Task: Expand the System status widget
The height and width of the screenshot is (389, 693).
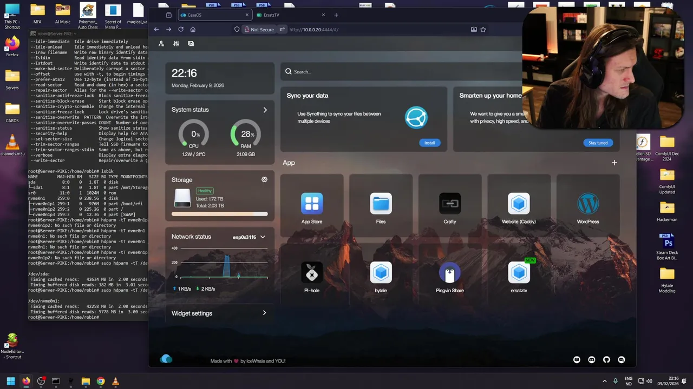Action: 265,110
